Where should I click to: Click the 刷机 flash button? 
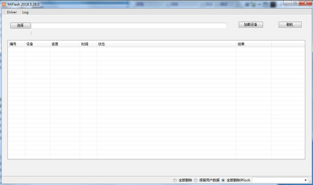click(x=290, y=25)
